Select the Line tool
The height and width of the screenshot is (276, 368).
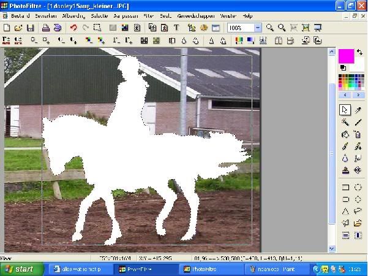[358, 122]
